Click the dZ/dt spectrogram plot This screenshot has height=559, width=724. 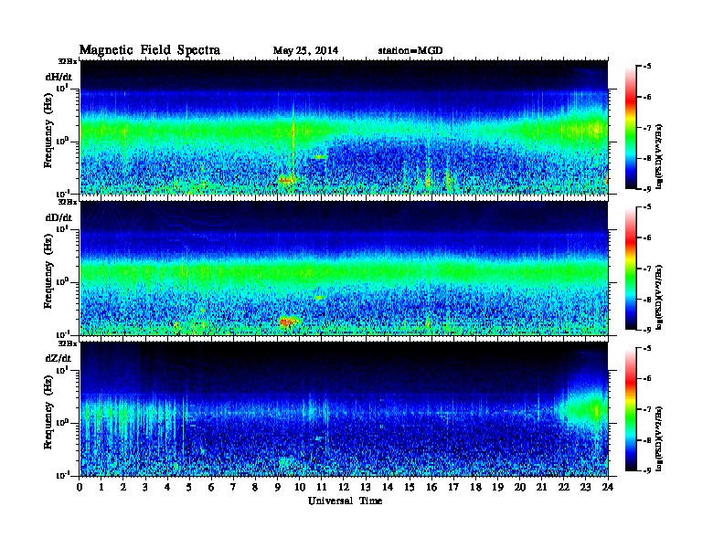(x=344, y=409)
